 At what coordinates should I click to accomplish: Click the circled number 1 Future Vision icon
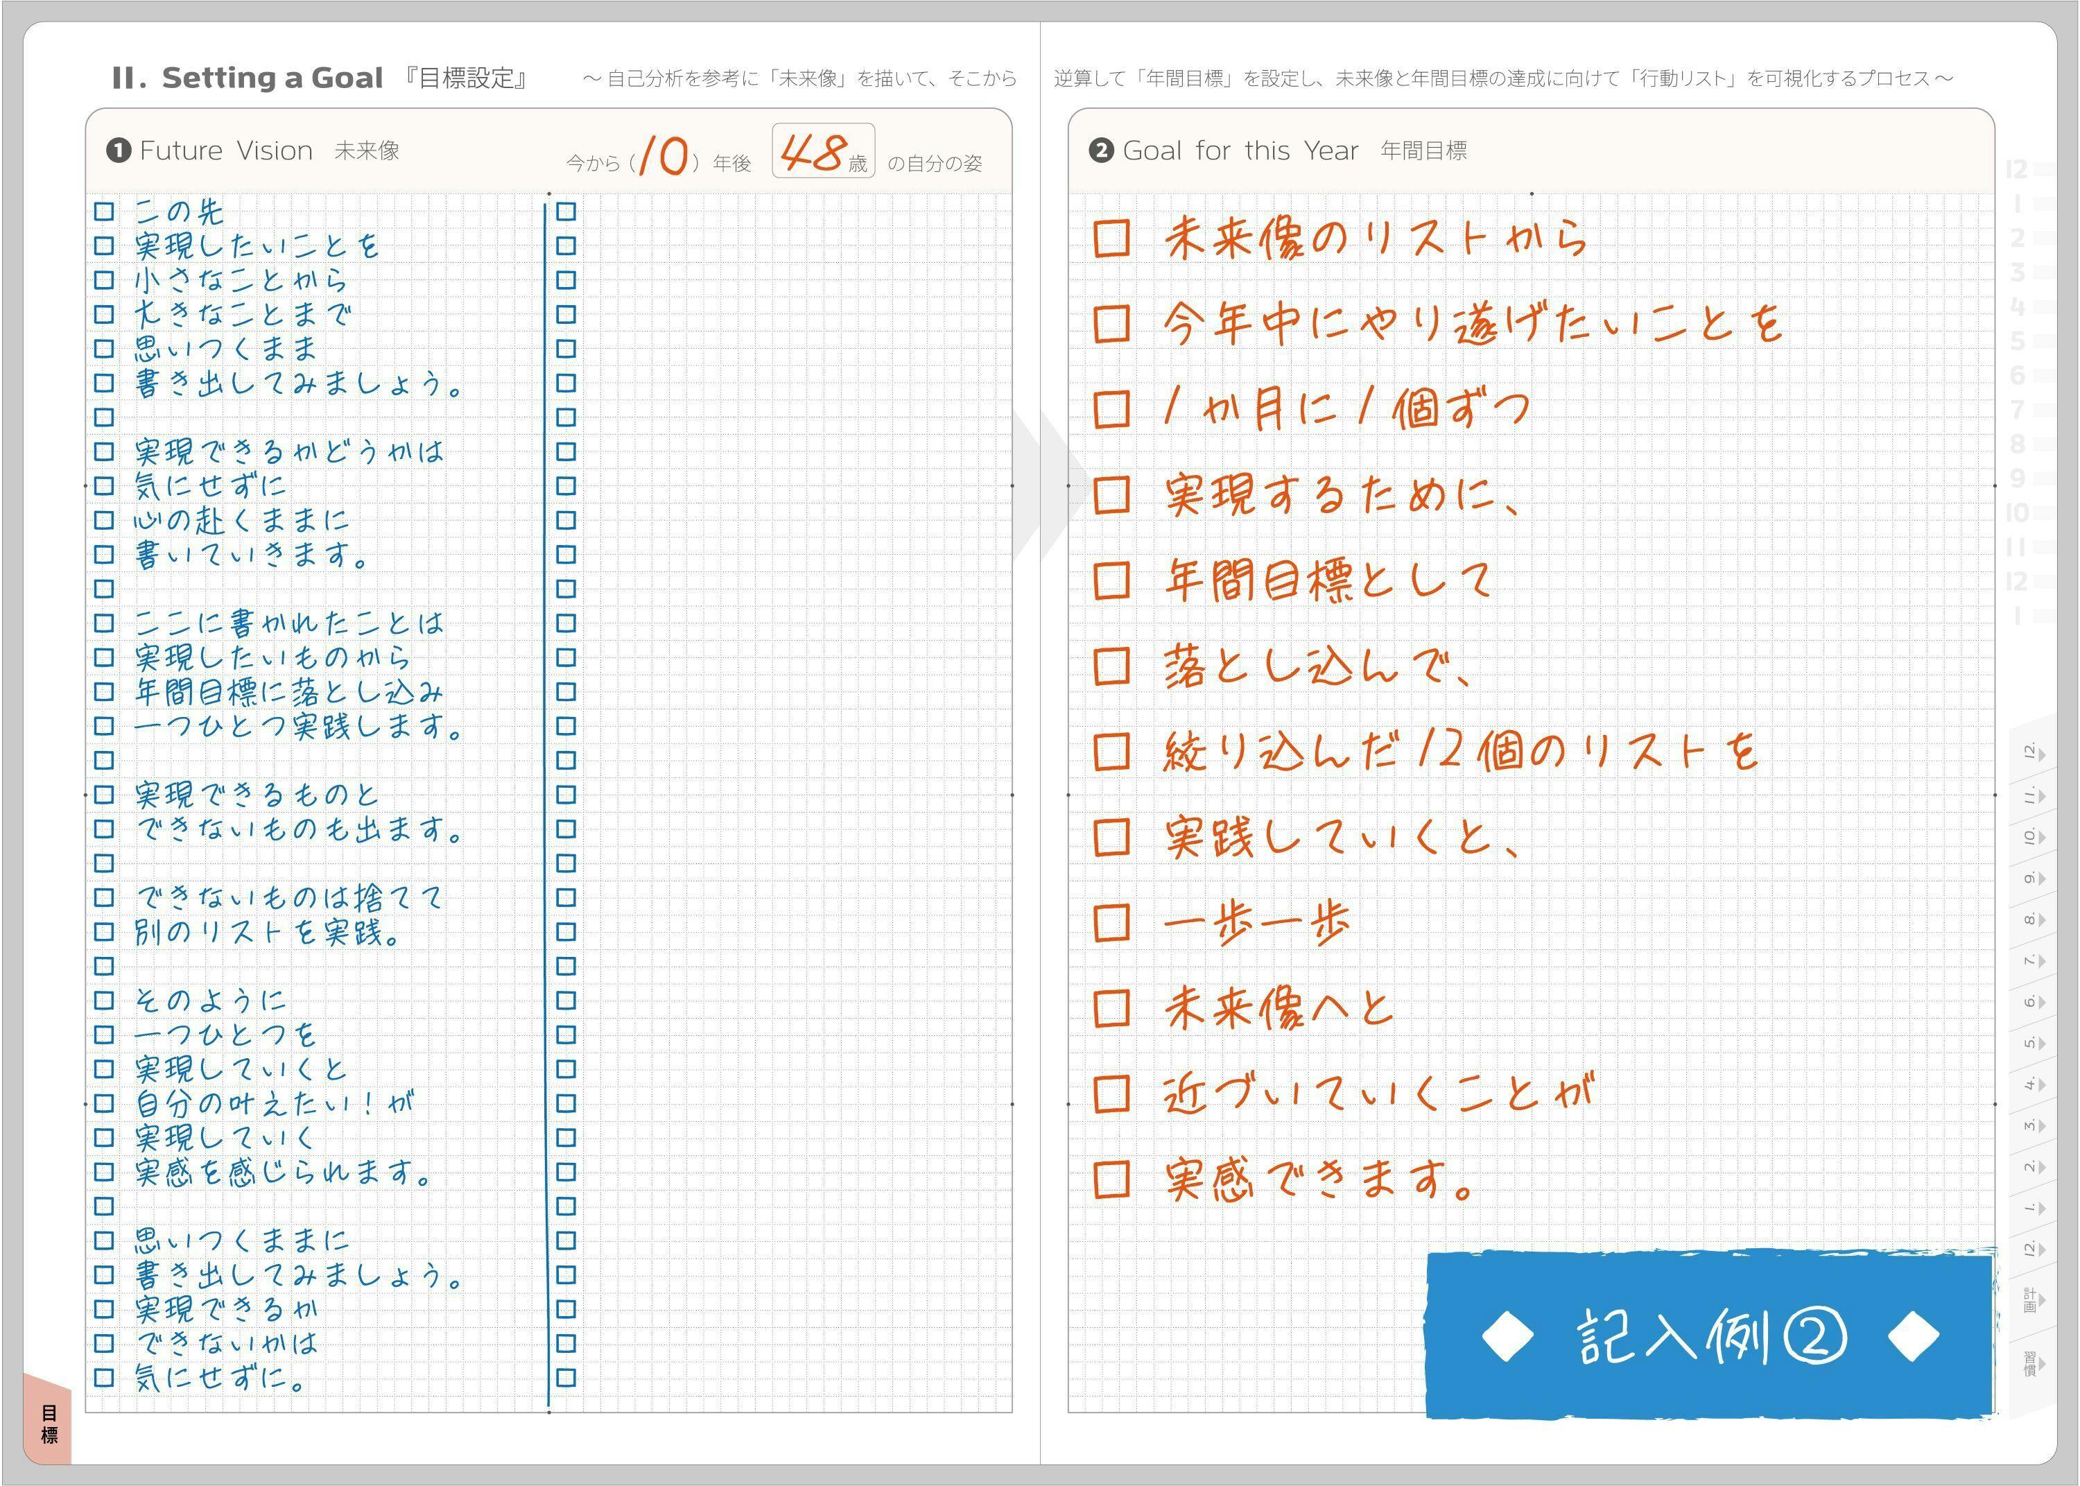[x=119, y=151]
